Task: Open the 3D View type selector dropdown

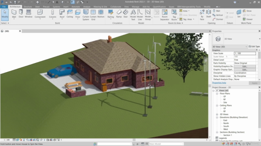Action: (x=259, y=39)
